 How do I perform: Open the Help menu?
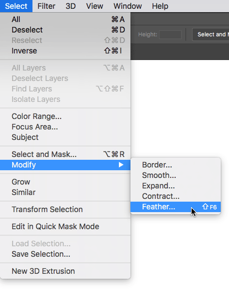click(160, 6)
